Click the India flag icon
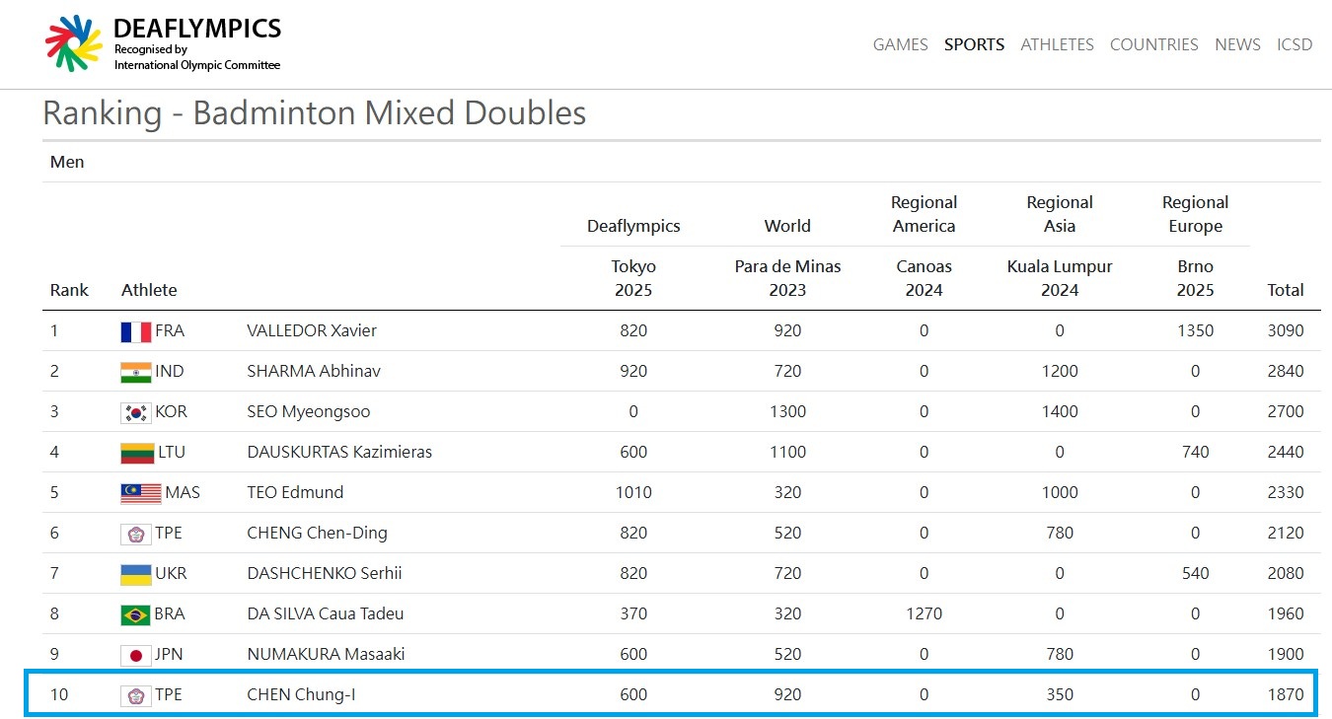This screenshot has width=1332, height=719. coord(135,372)
